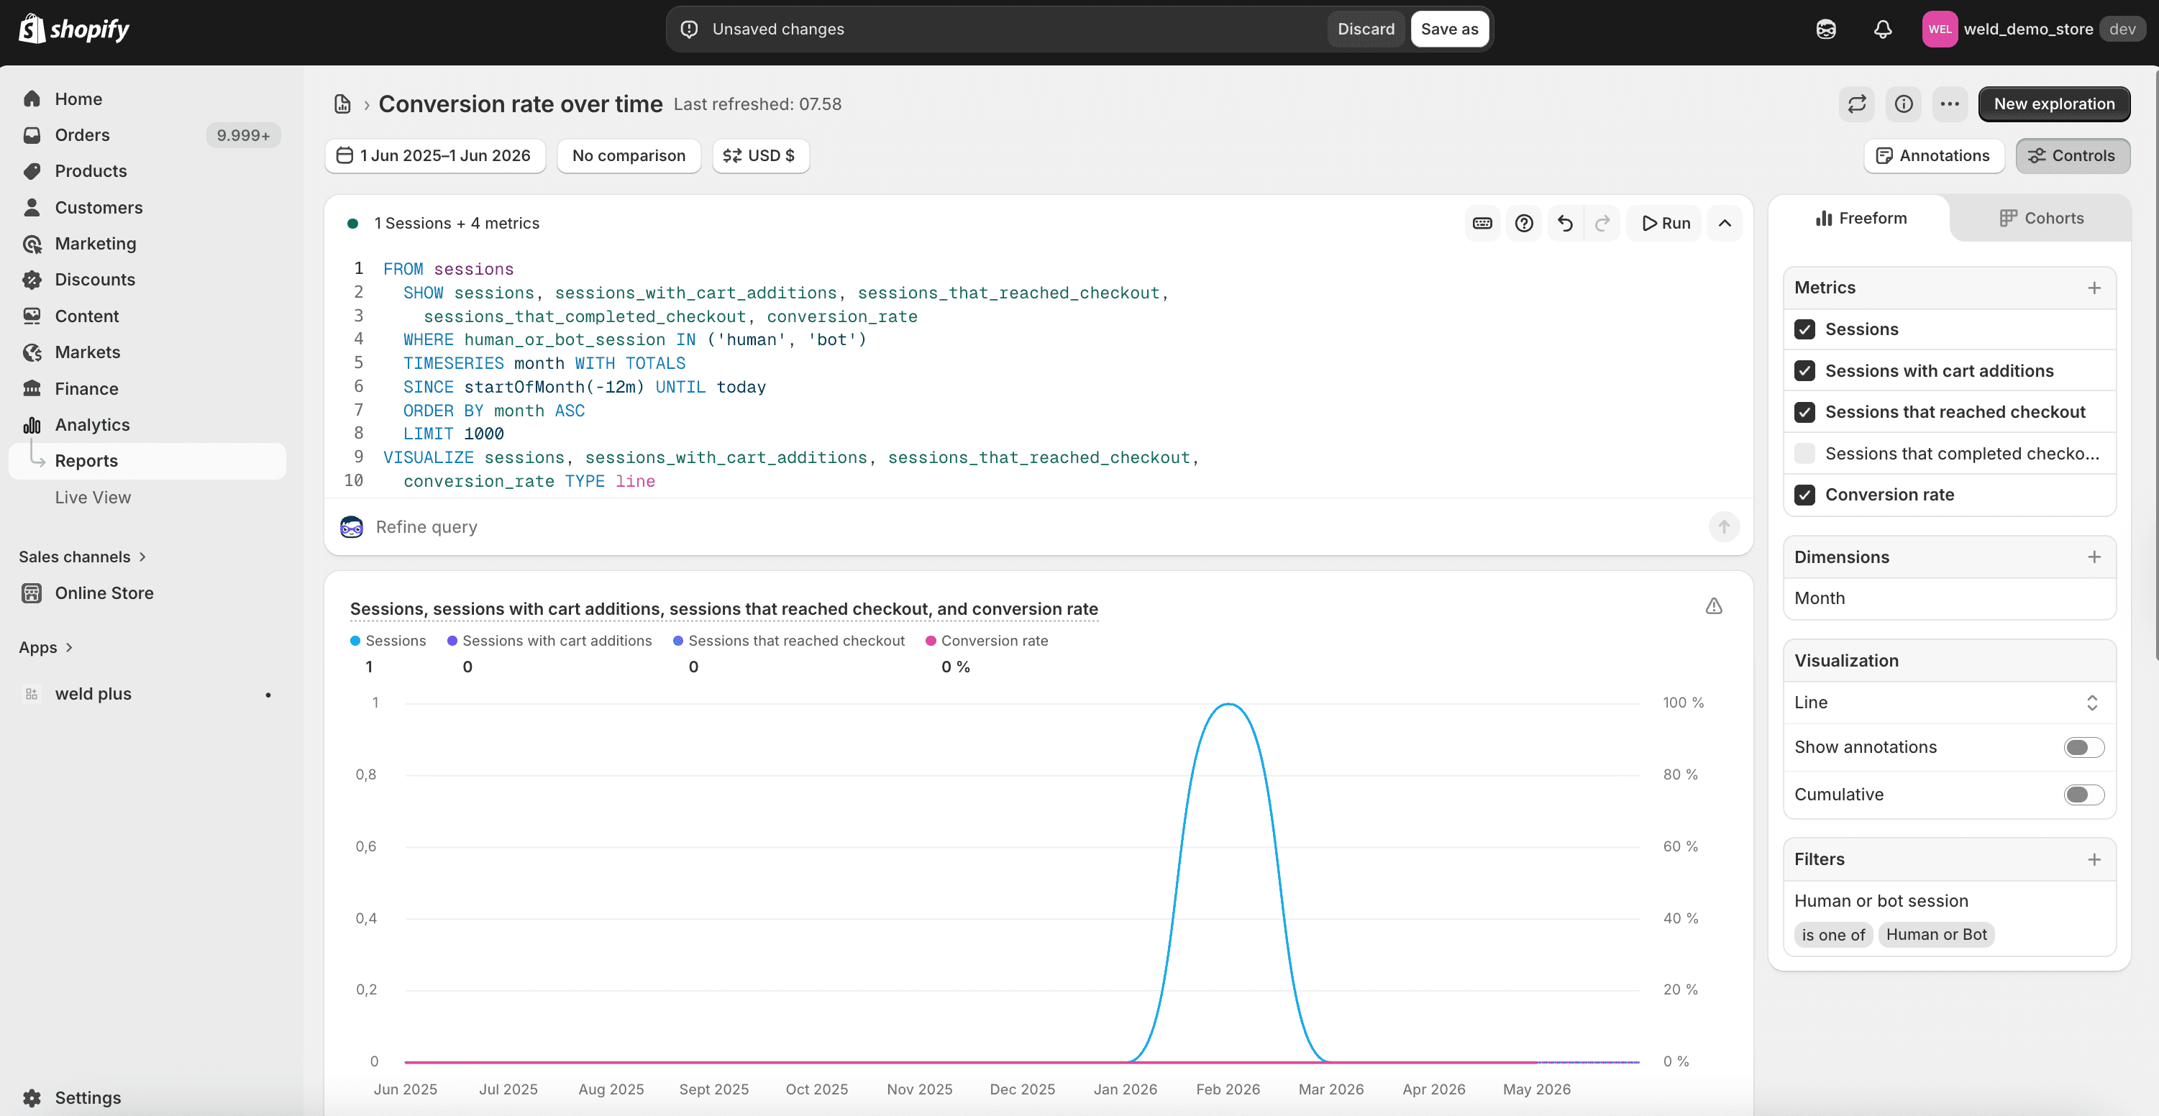Open the Shopify logo home link
The width and height of the screenshot is (2159, 1116).
click(74, 29)
